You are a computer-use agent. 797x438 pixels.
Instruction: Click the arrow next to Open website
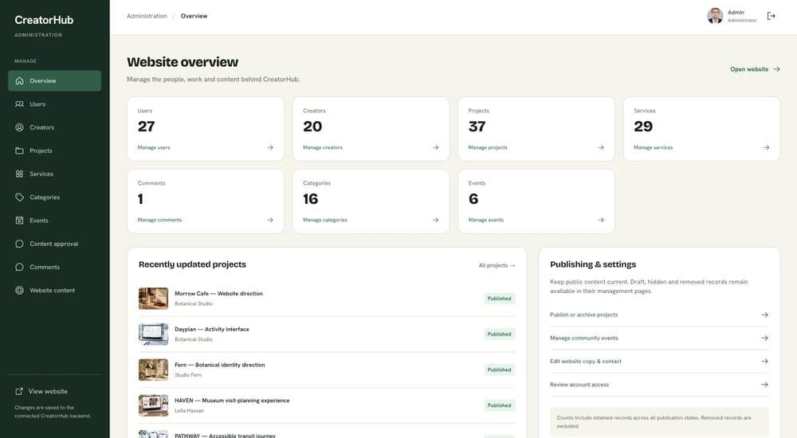pyautogui.click(x=776, y=69)
